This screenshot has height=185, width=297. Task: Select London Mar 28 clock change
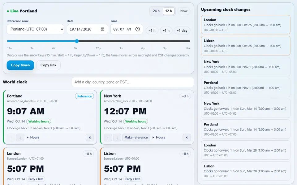(245, 150)
